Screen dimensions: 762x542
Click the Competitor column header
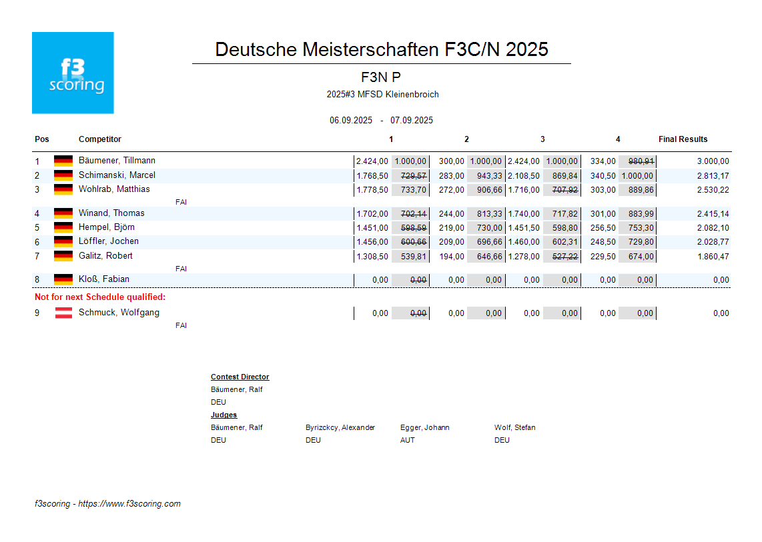click(x=100, y=139)
